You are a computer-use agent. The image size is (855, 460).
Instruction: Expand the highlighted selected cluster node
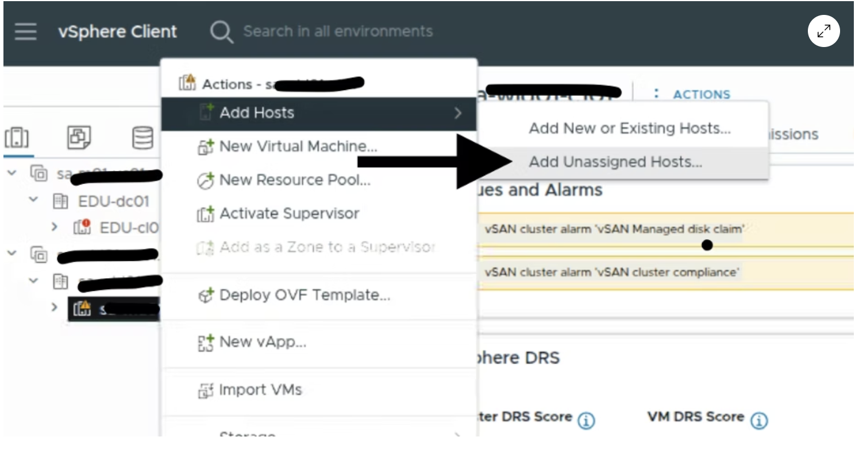point(55,308)
